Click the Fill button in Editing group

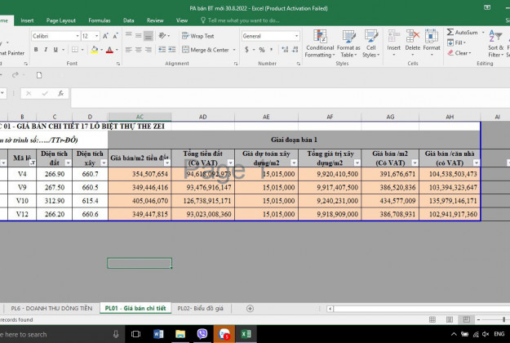point(456,42)
